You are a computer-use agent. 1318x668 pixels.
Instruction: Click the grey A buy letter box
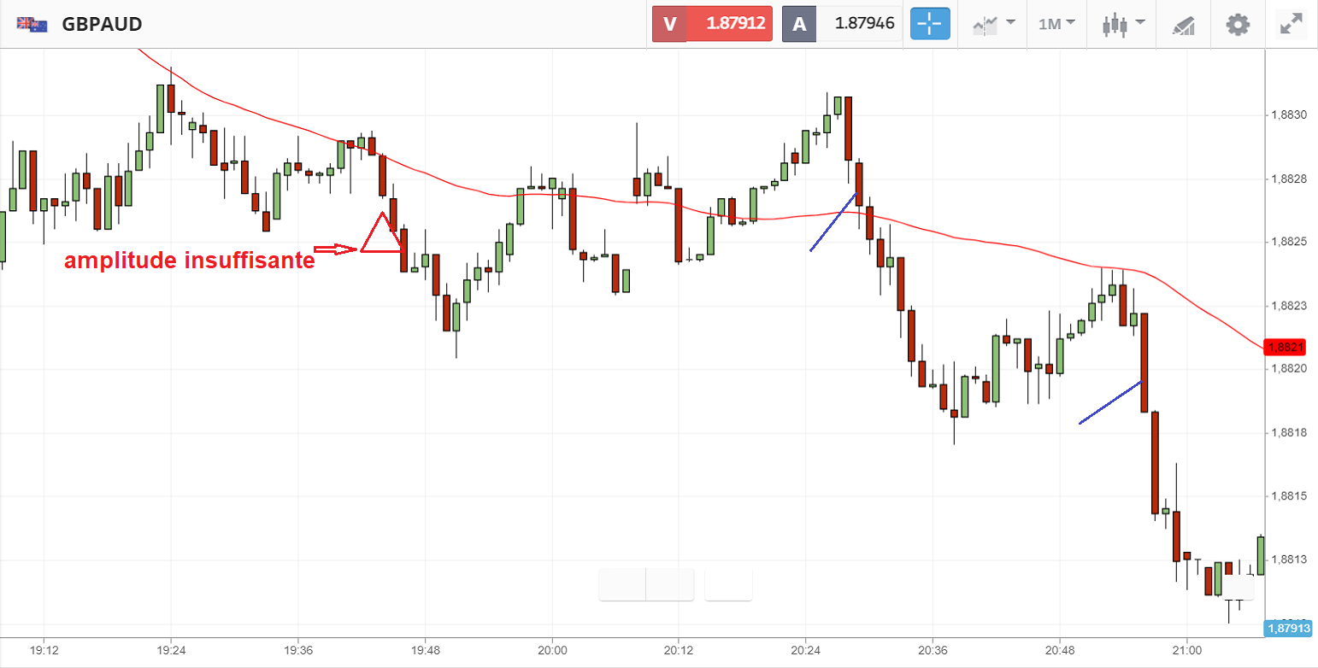[799, 24]
